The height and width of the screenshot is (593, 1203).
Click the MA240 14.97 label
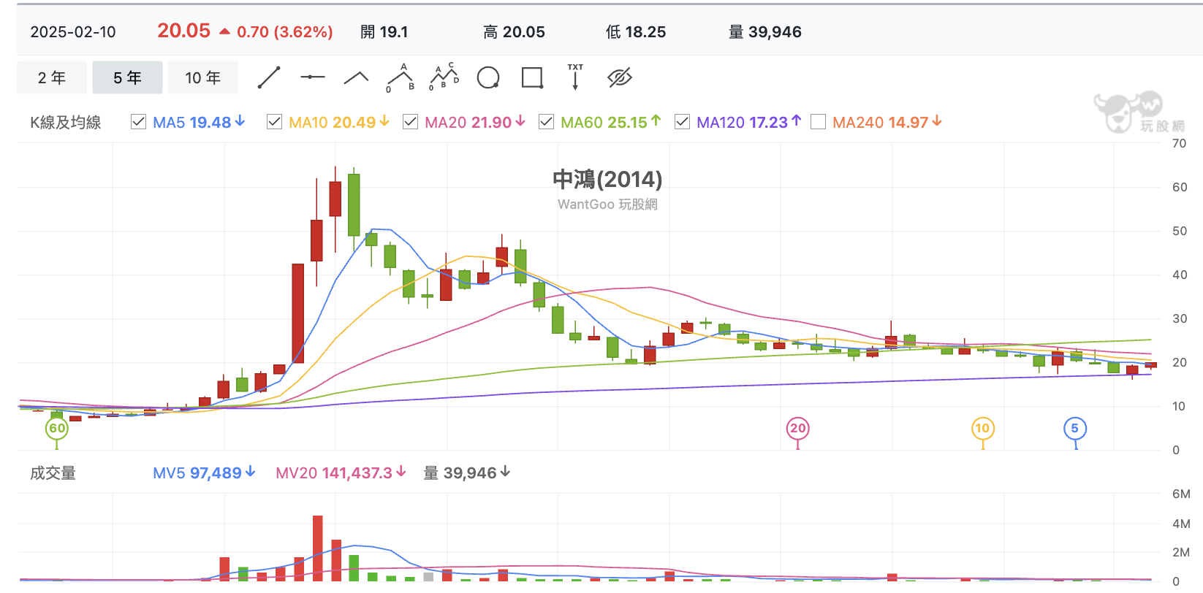[887, 122]
